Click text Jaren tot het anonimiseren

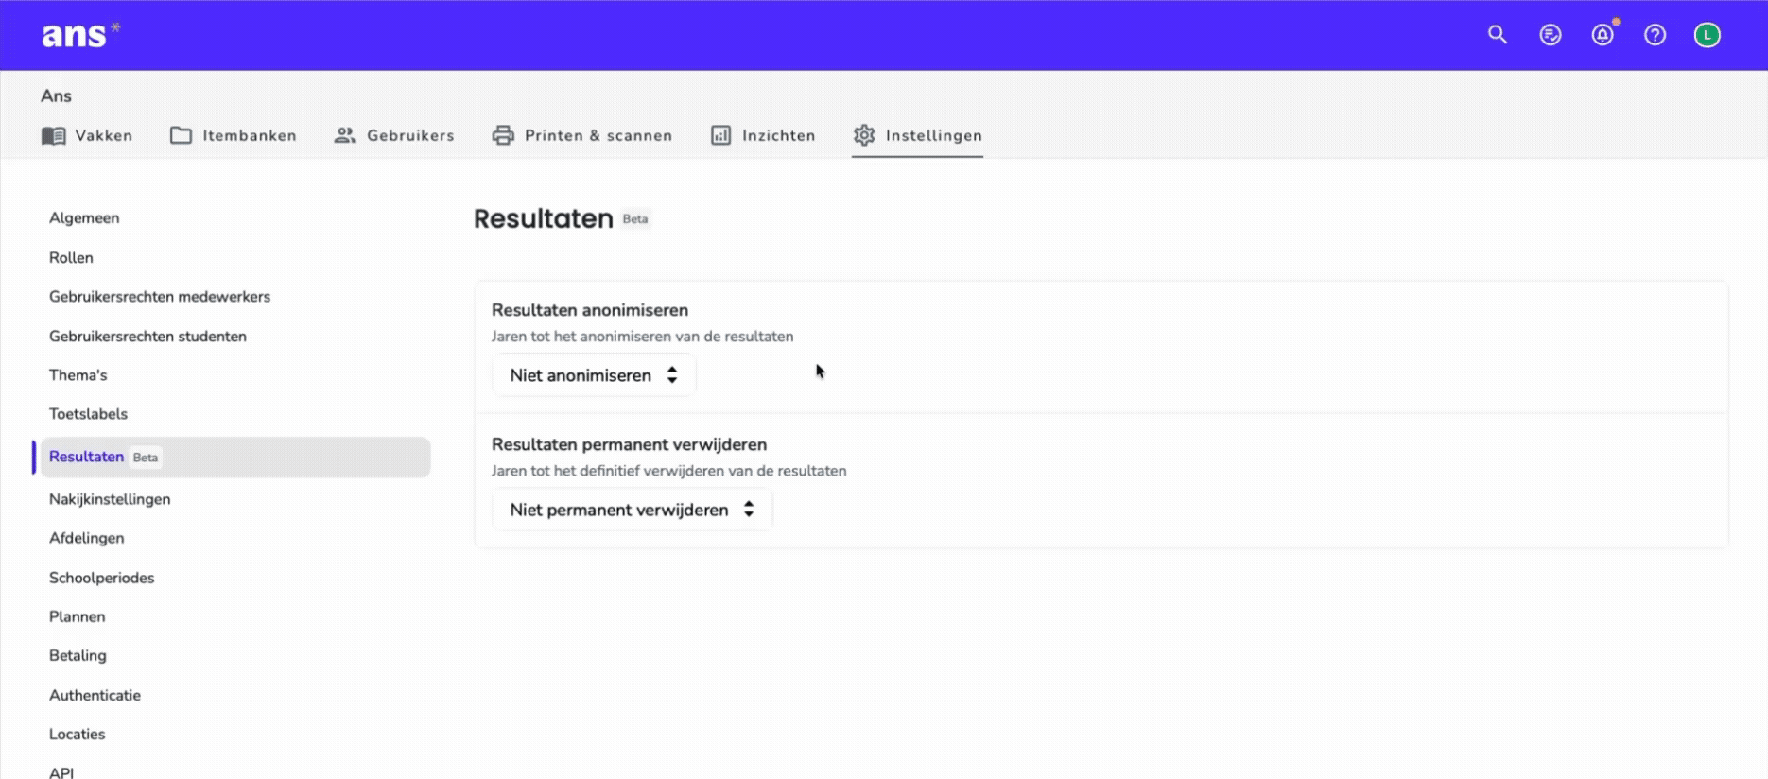click(x=642, y=337)
